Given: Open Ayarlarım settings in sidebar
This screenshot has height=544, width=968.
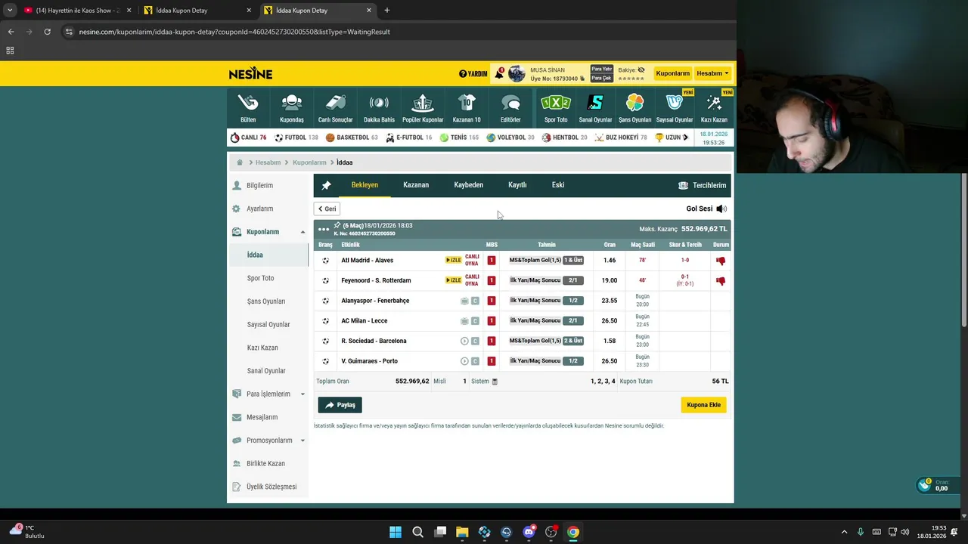Looking at the screenshot, I should [x=260, y=209].
